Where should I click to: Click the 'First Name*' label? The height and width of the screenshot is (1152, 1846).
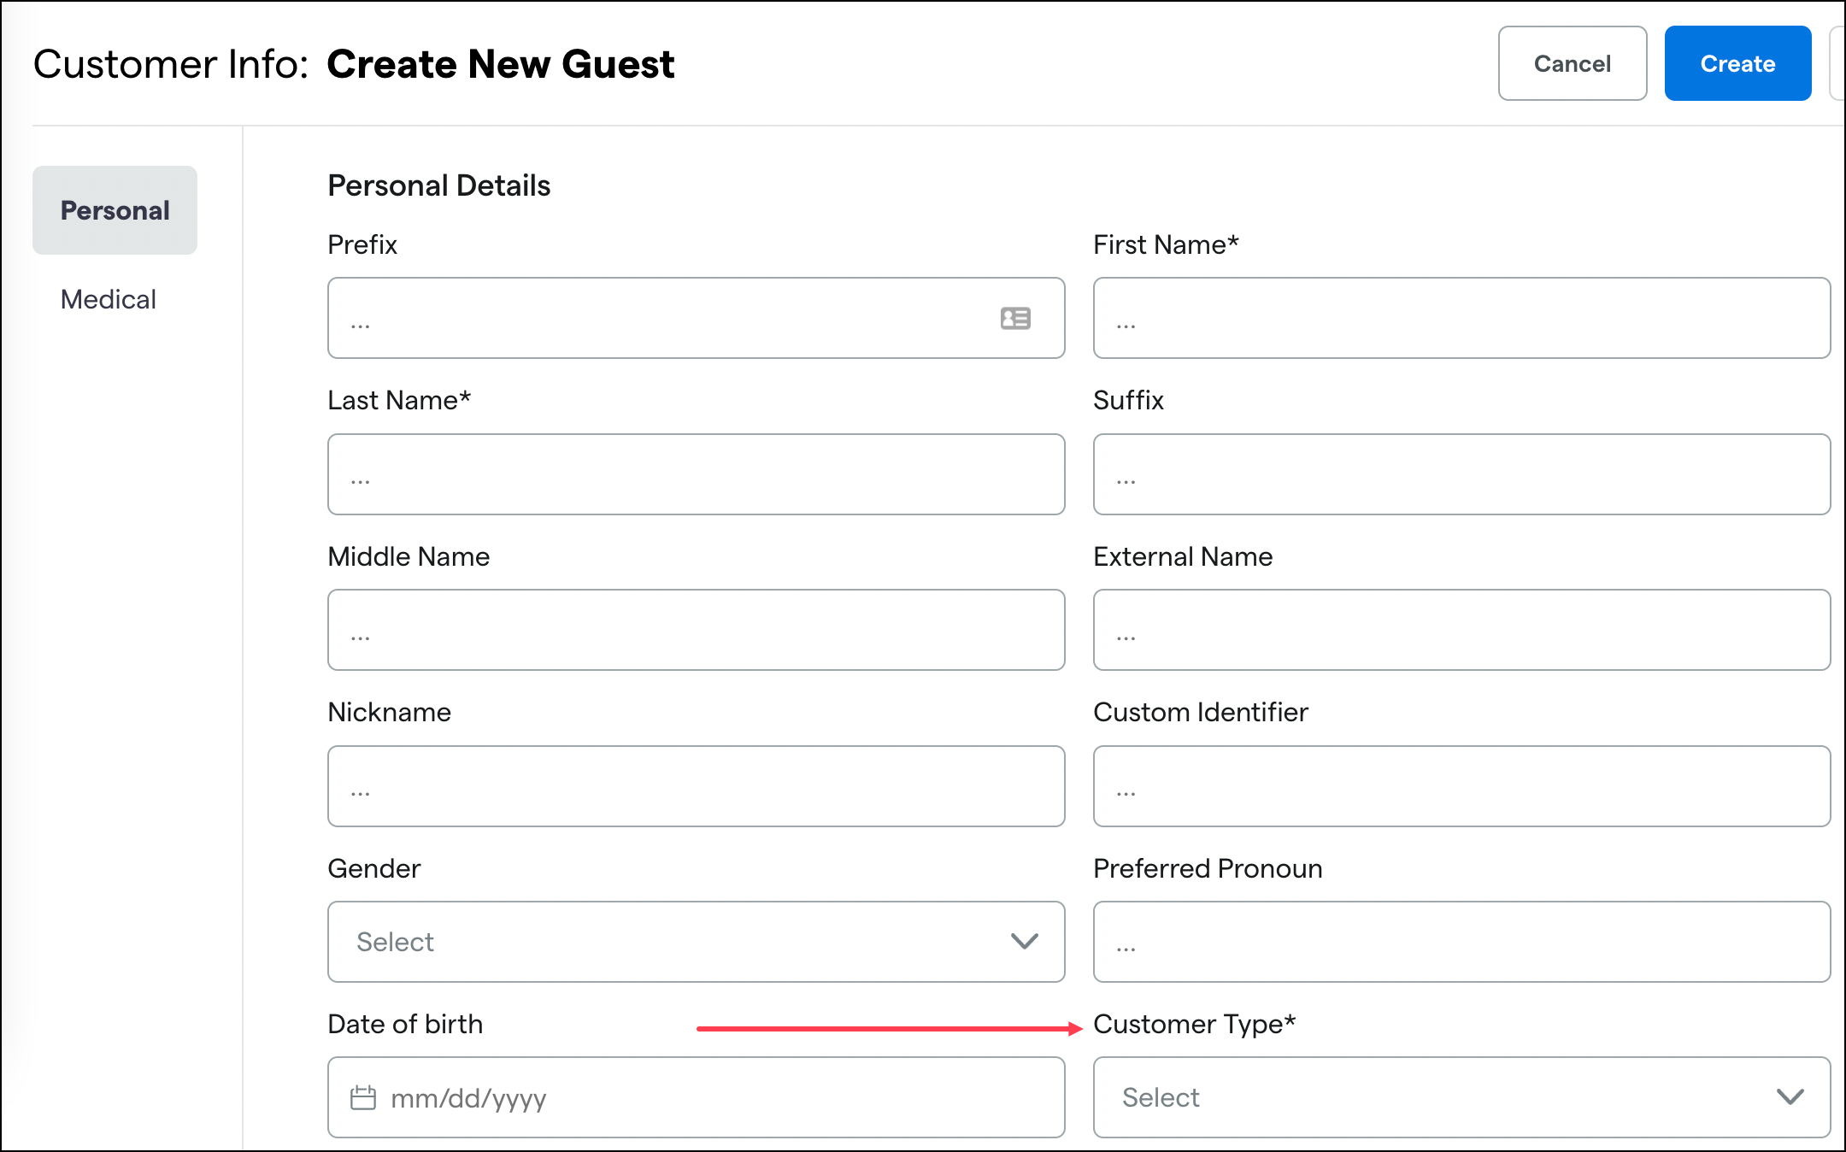[1166, 244]
